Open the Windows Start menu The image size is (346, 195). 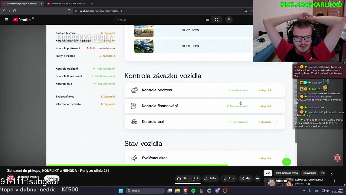(x=121, y=191)
